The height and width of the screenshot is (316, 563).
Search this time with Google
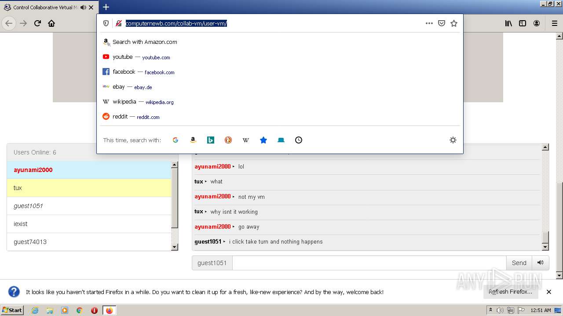point(175,140)
